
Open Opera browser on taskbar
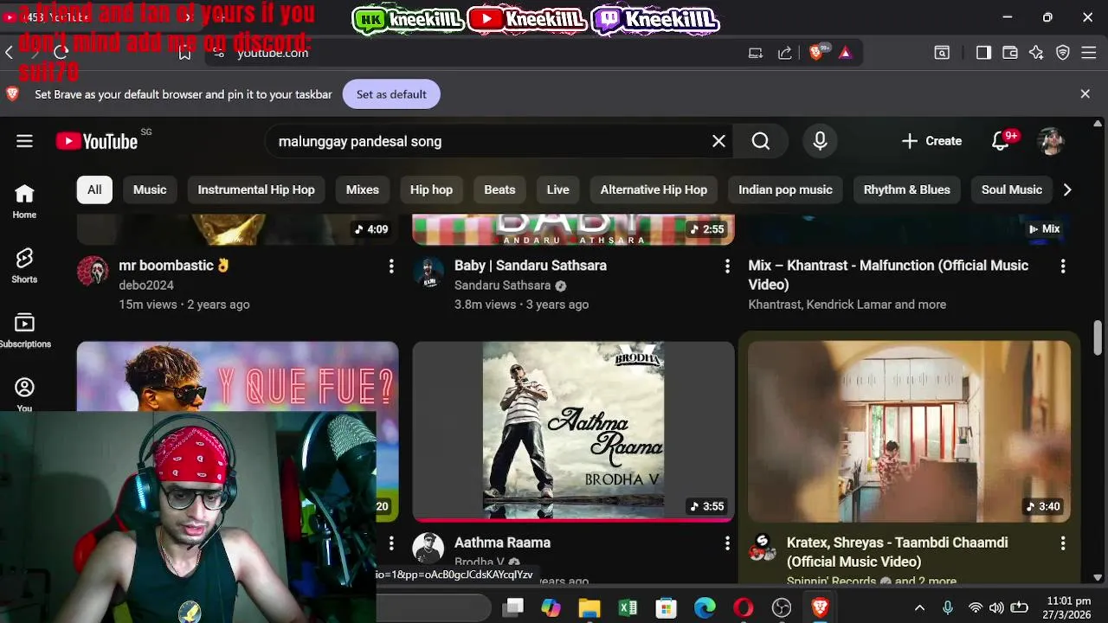click(744, 608)
